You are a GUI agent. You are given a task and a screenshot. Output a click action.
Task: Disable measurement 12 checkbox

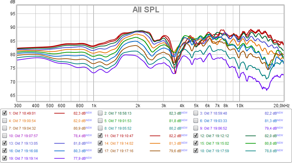click(196, 136)
